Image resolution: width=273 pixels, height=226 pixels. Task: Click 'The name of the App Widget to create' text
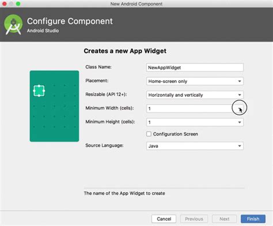pos(124,193)
